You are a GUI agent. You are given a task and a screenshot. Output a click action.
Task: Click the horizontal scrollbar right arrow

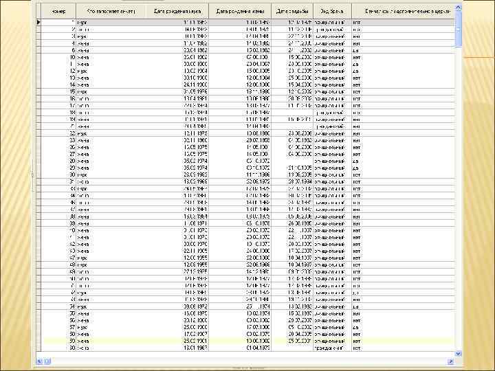coord(450,361)
